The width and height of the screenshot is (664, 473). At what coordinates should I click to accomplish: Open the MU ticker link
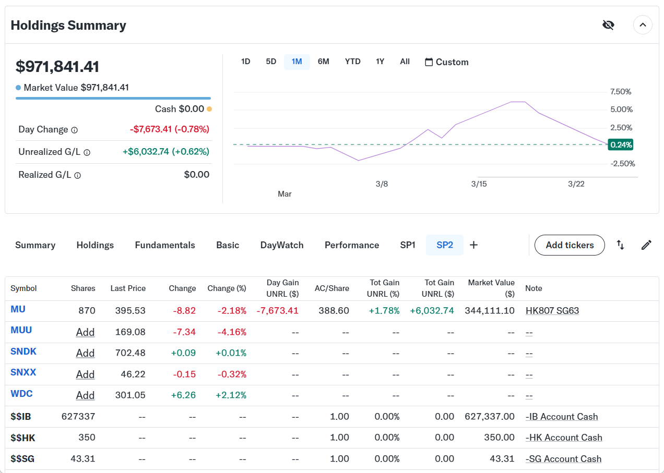coord(18,309)
